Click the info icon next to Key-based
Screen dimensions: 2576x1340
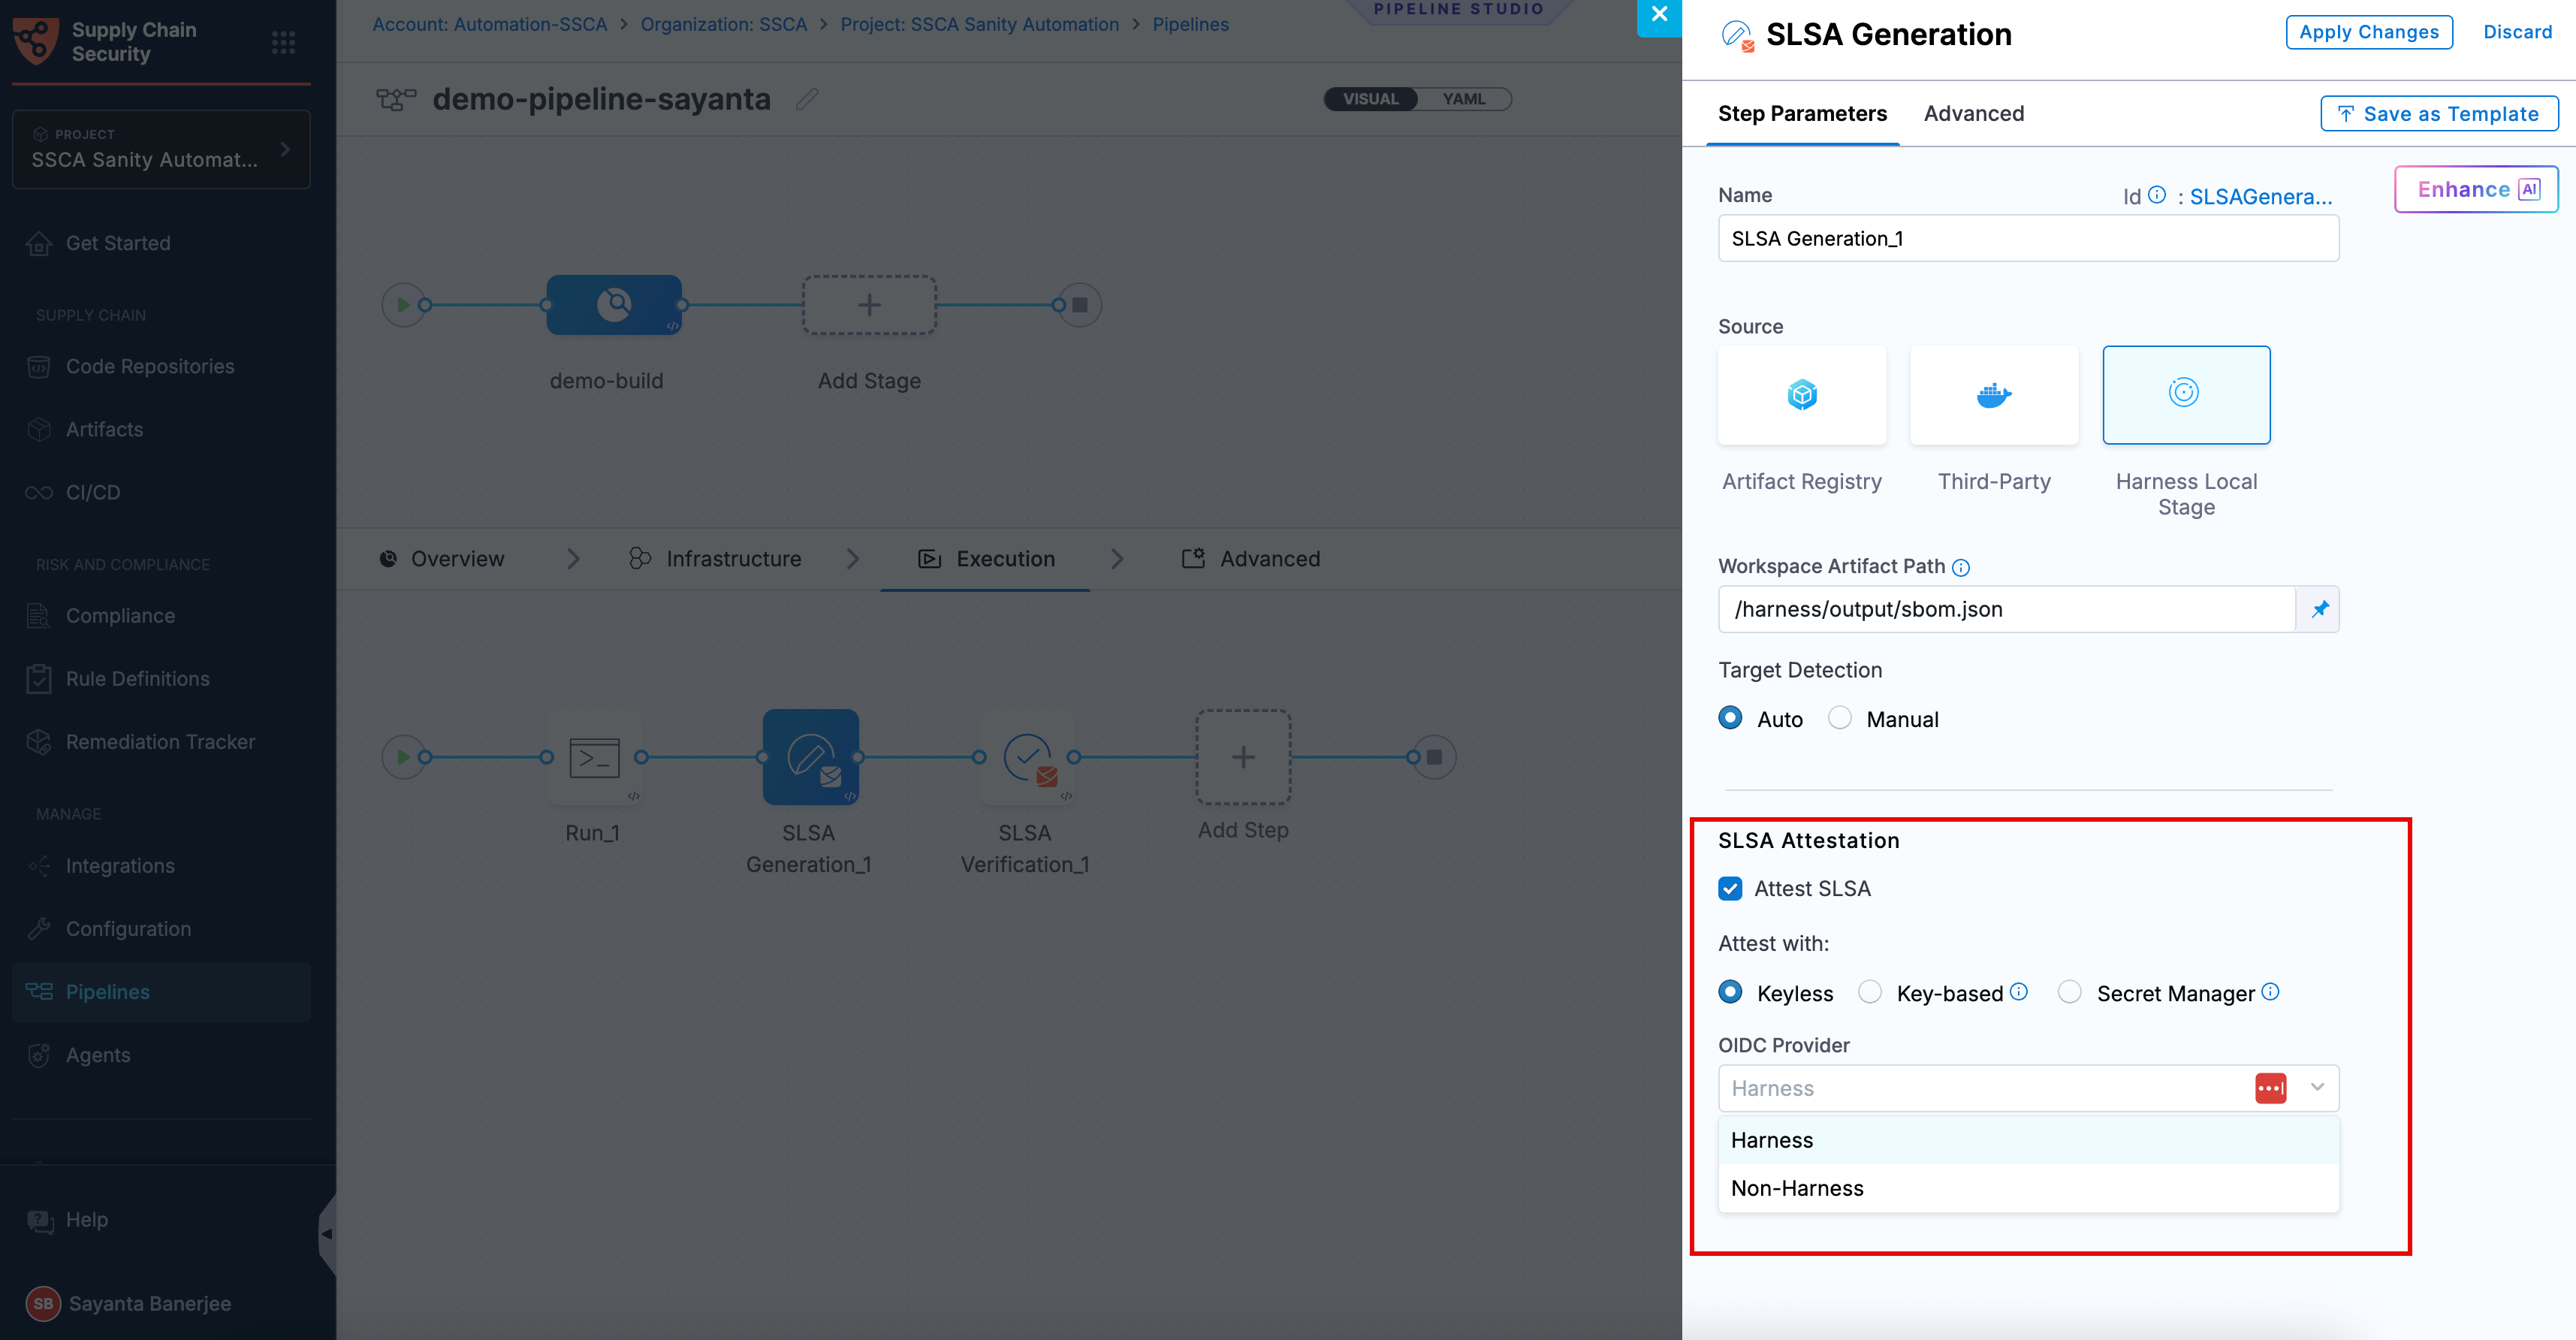tap(2019, 991)
